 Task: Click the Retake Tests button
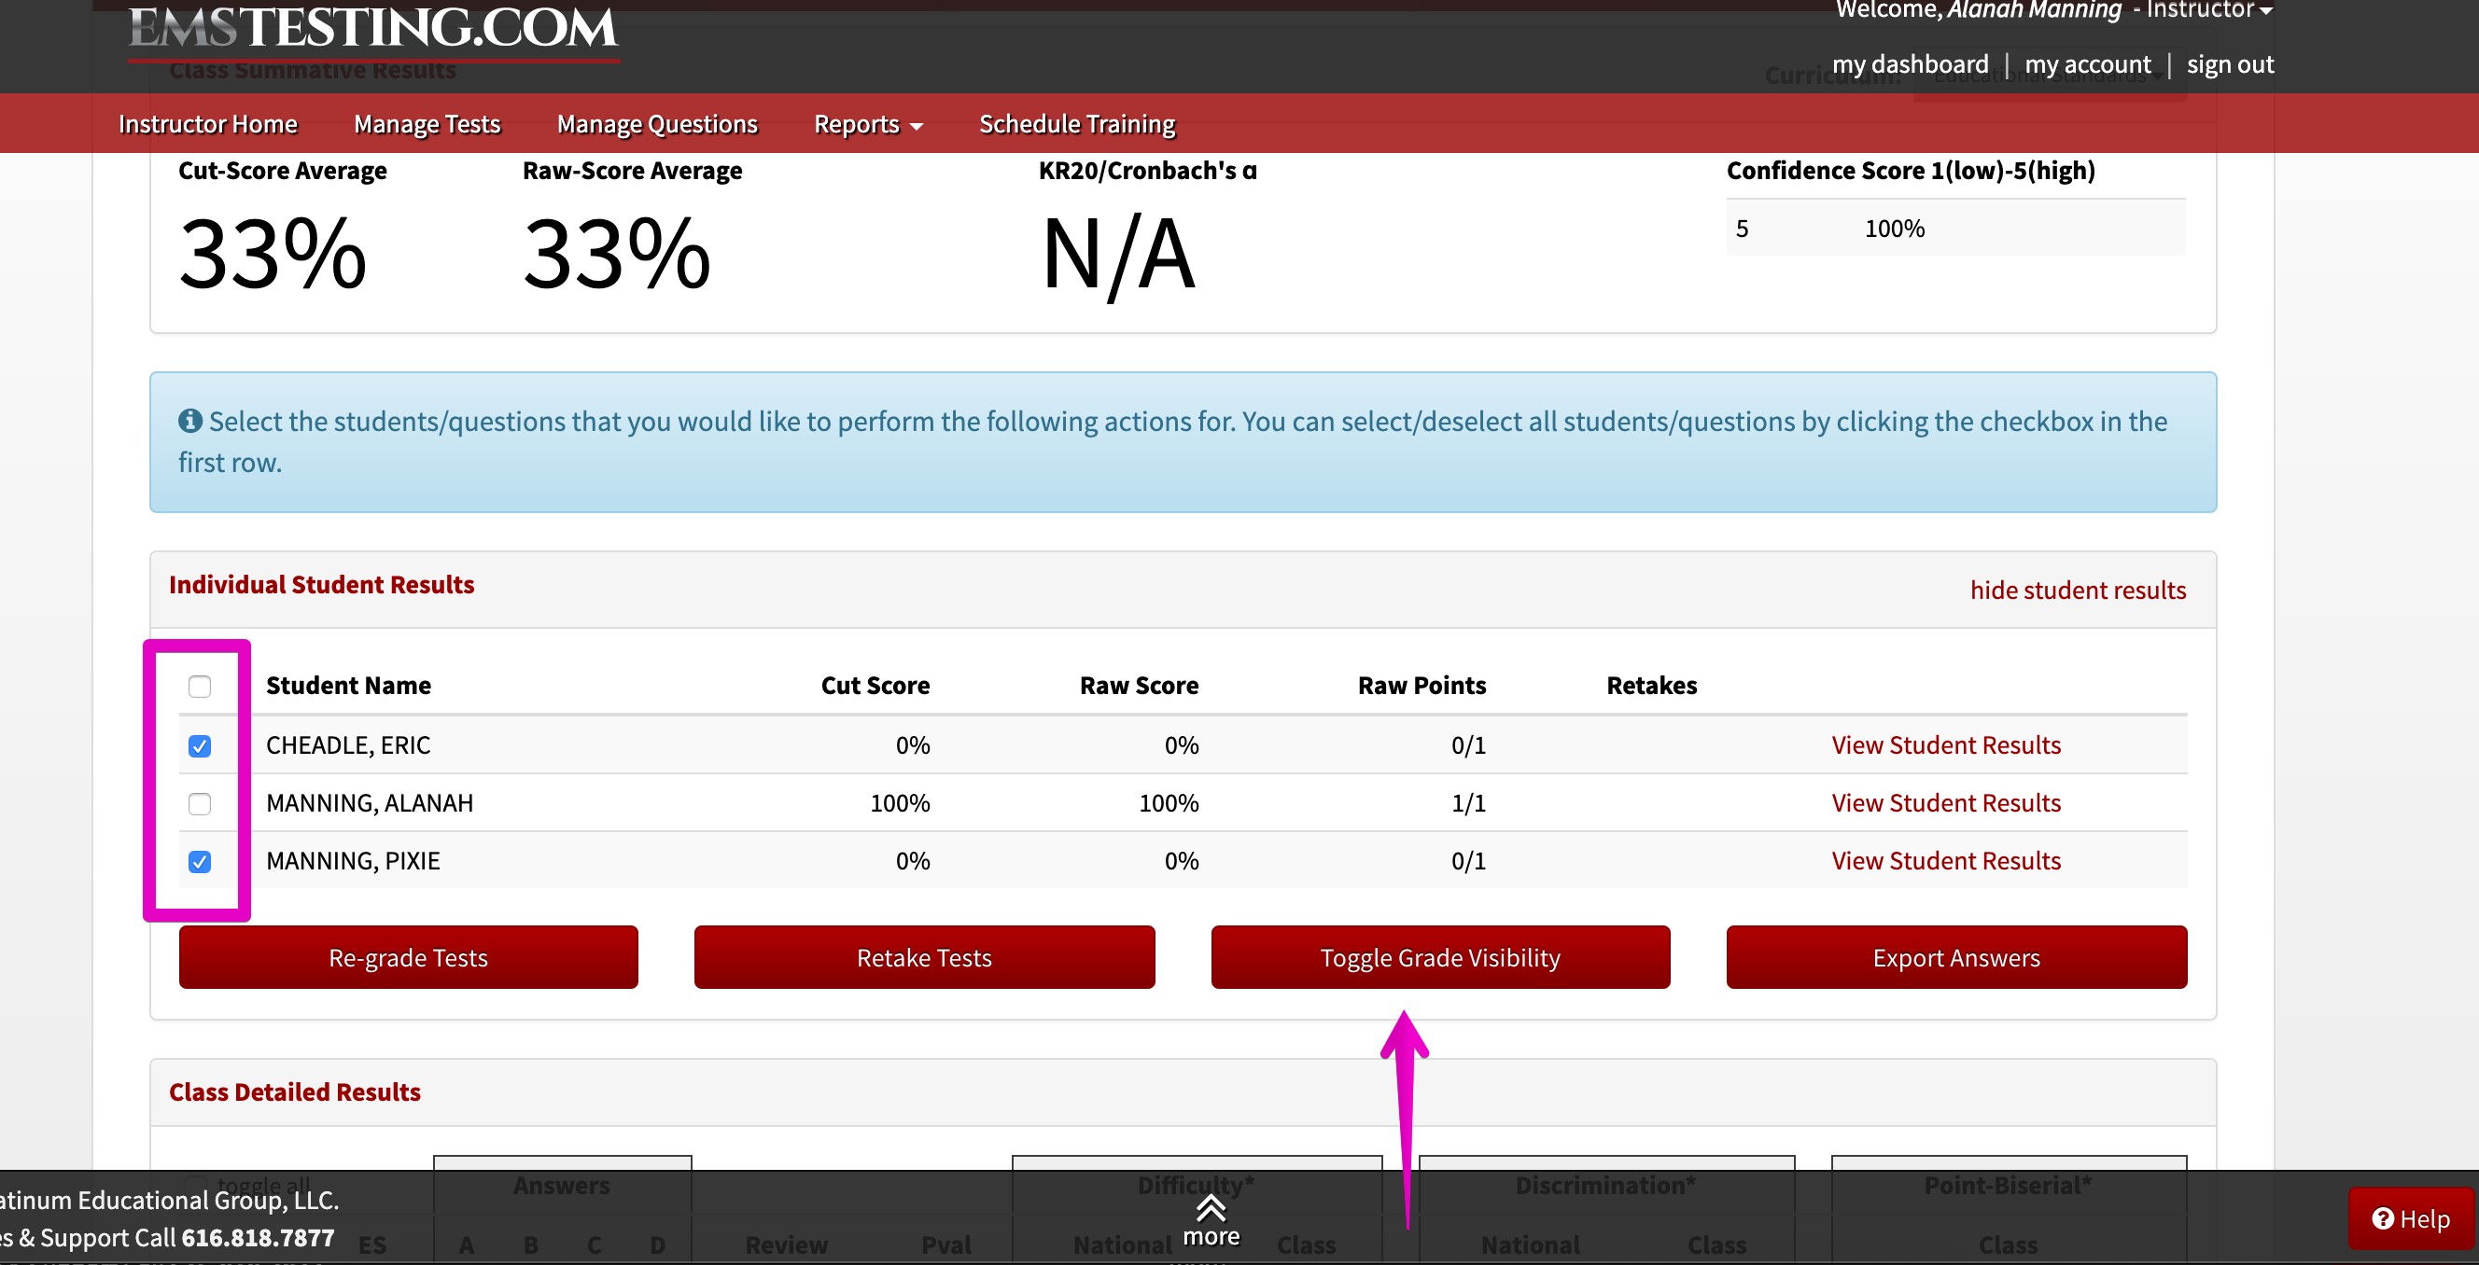[924, 957]
